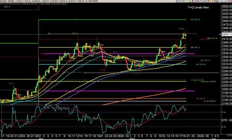Viewport: 232px width, 140px height.
Task: Click the black curved checkmark toolbar icon
Action: point(218,1)
